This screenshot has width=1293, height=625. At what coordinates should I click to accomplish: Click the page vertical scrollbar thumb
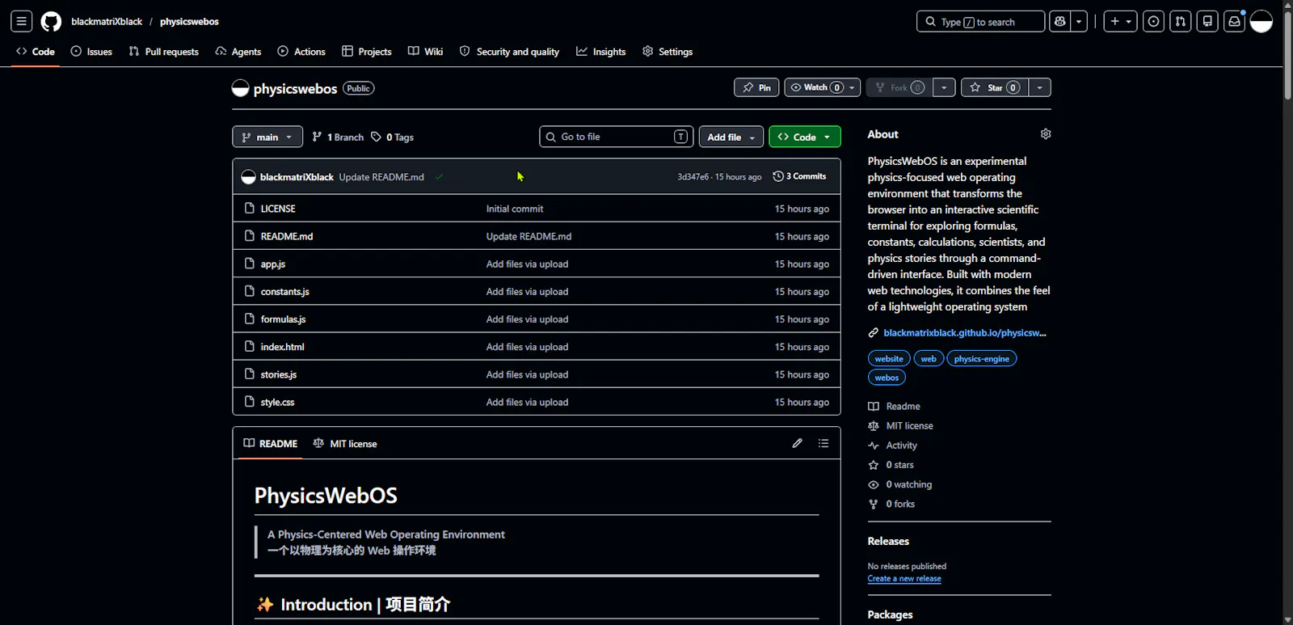(1287, 56)
